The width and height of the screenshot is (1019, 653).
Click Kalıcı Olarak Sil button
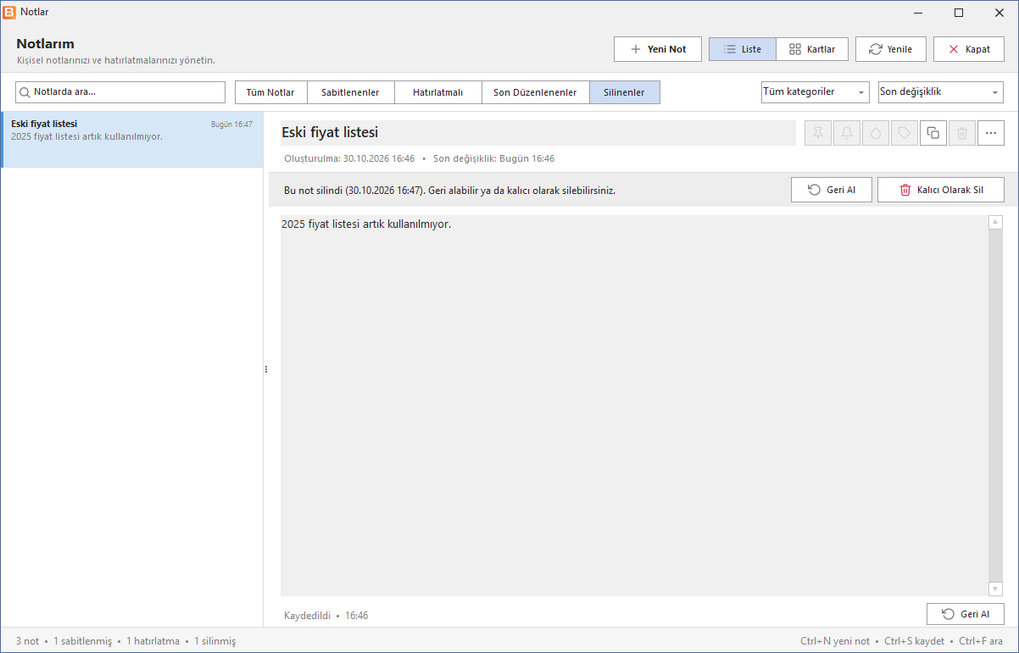tap(941, 190)
